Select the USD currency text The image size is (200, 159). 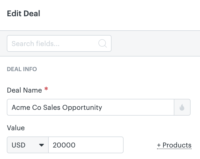pyautogui.click(x=19, y=145)
